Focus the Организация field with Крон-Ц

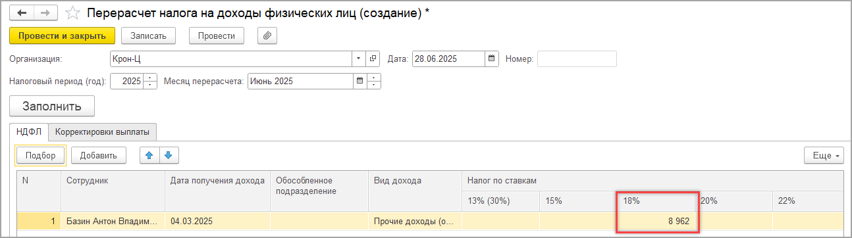pos(232,59)
